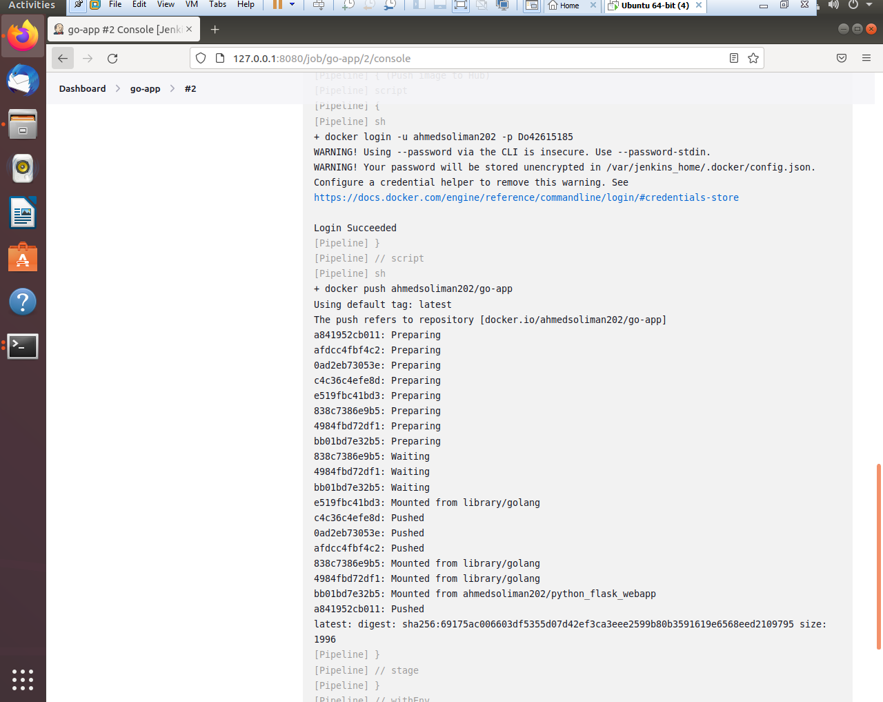Bookmark this page with the star
Screen dimensions: 883x702
click(753, 59)
